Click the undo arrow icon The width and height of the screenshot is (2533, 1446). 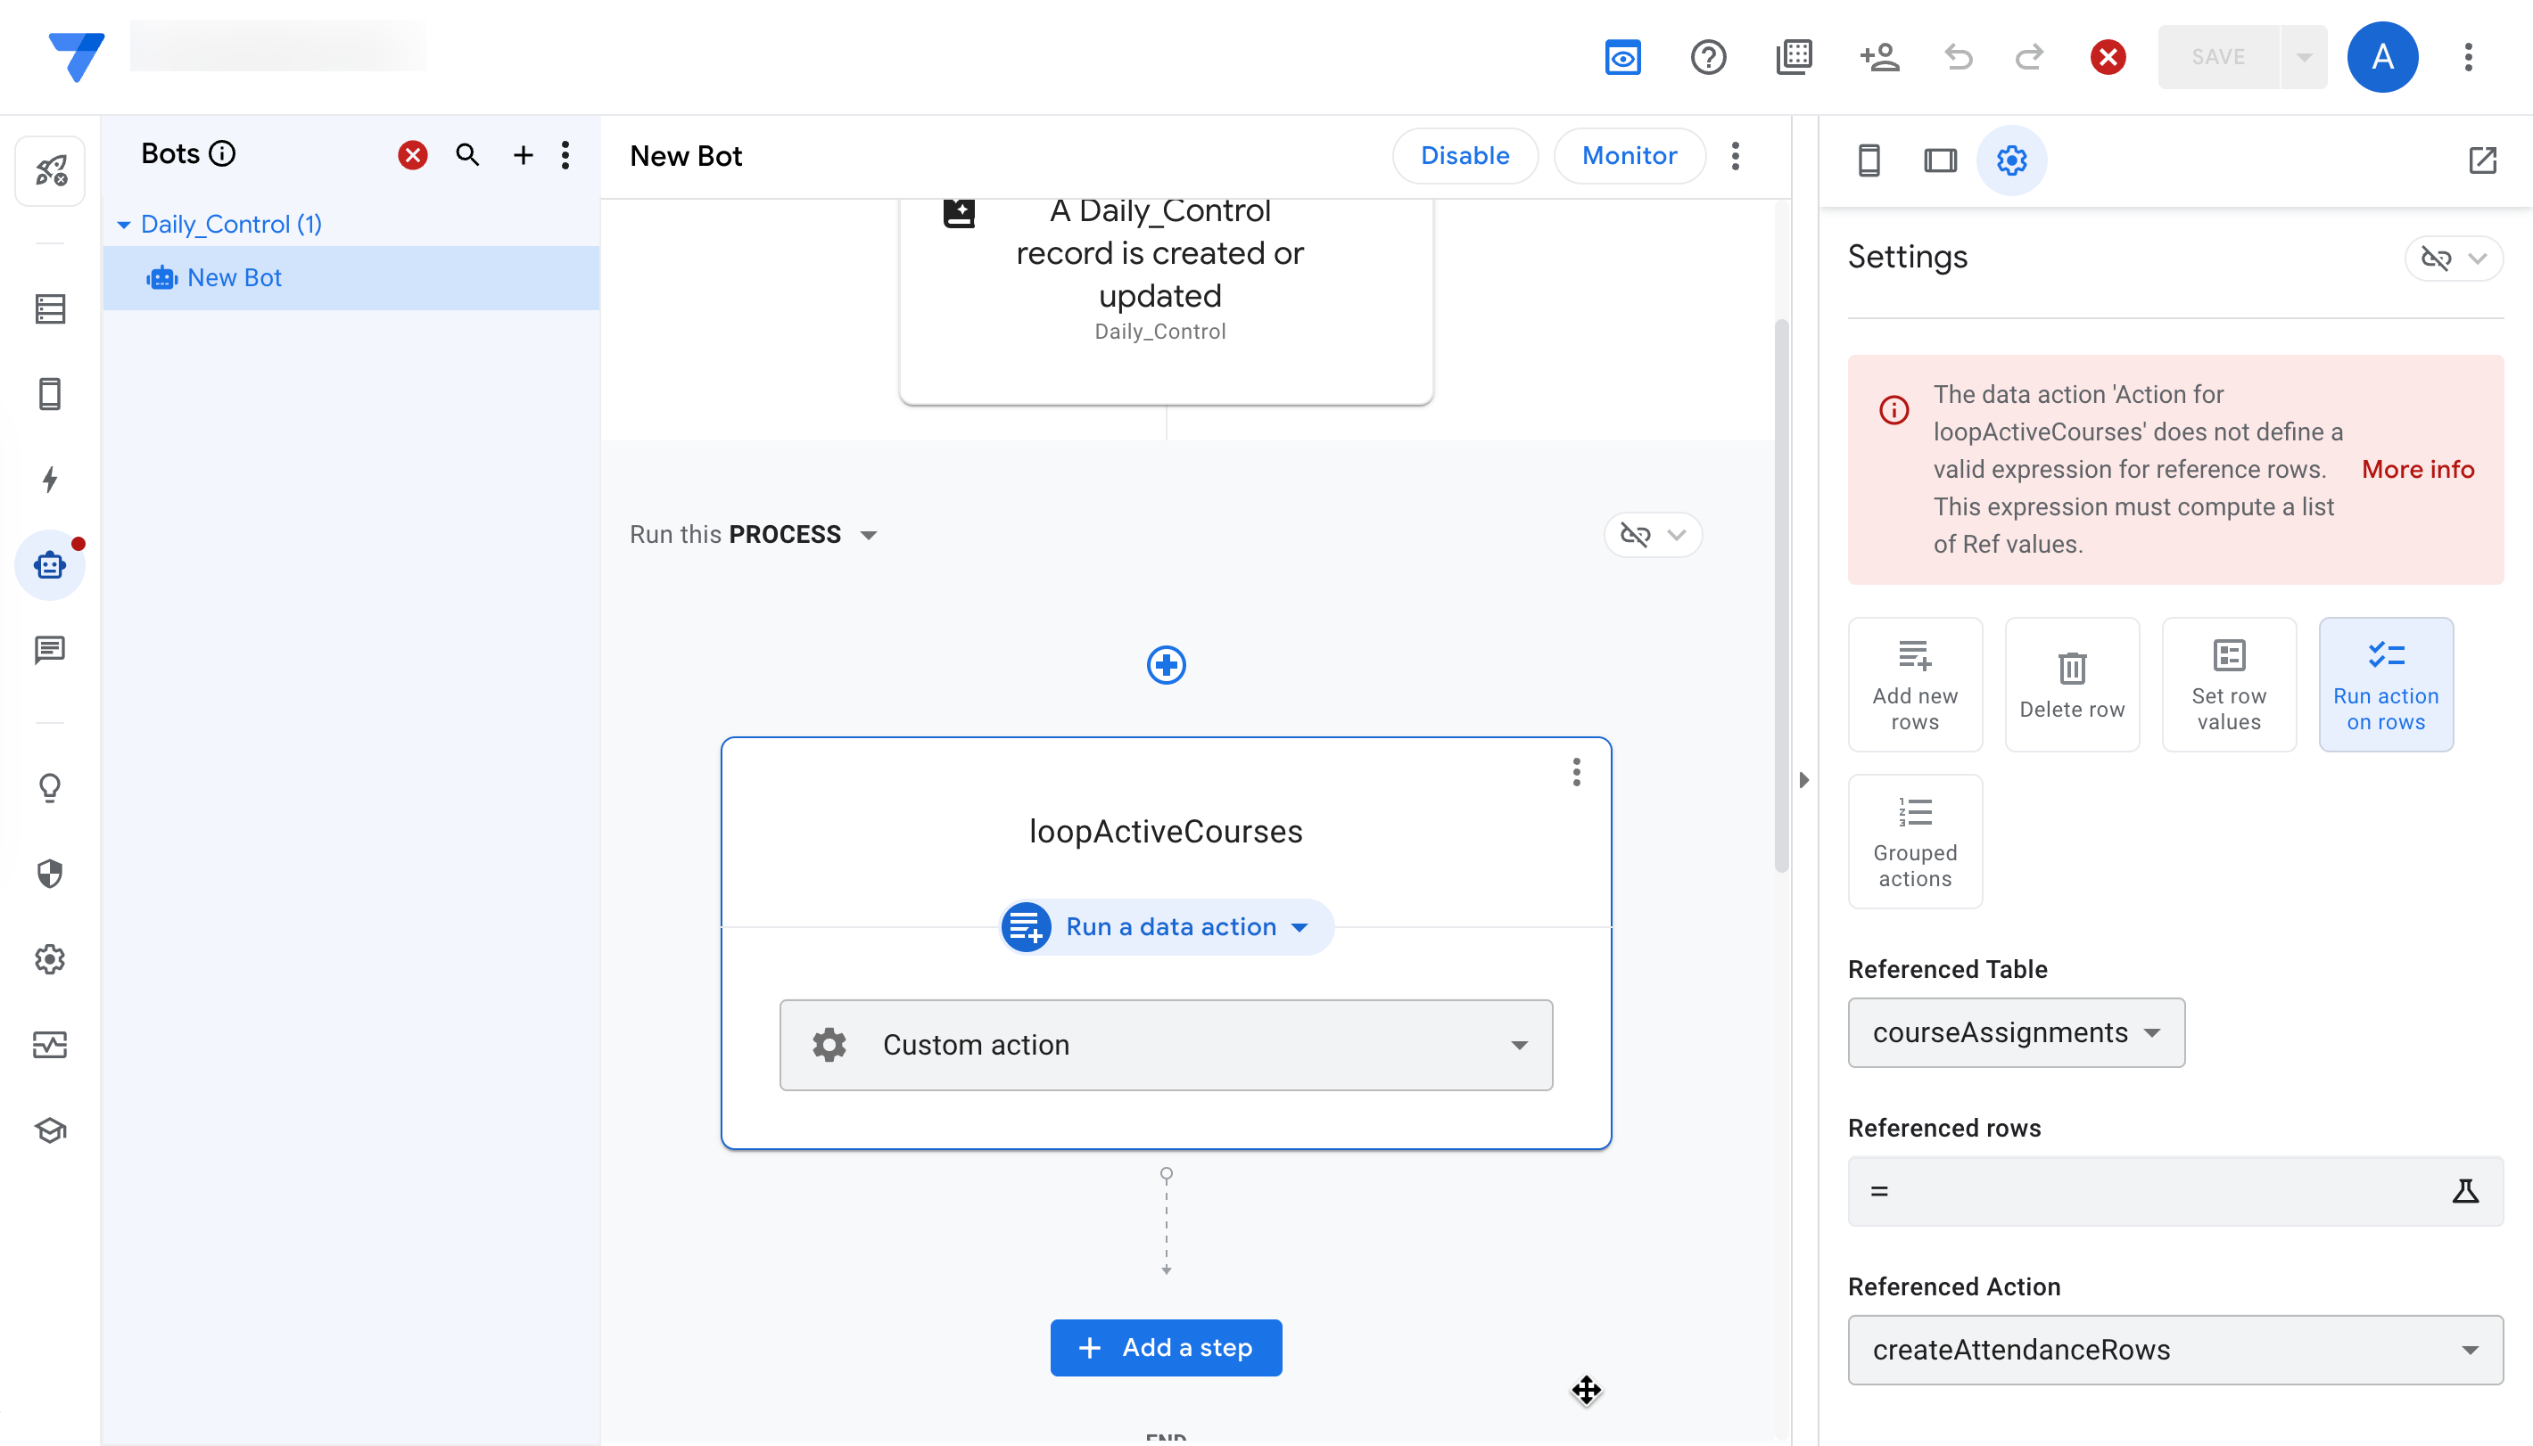(1957, 58)
